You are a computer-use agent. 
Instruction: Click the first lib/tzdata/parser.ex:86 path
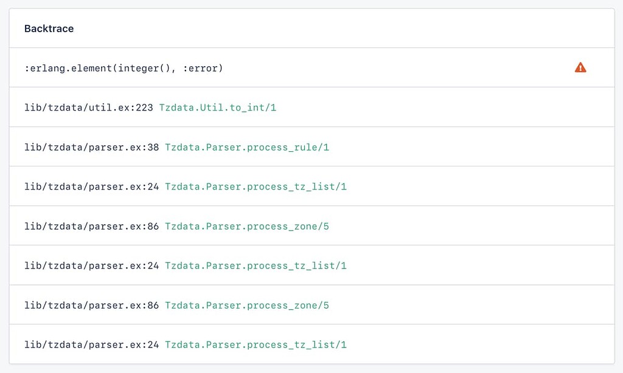[91, 226]
